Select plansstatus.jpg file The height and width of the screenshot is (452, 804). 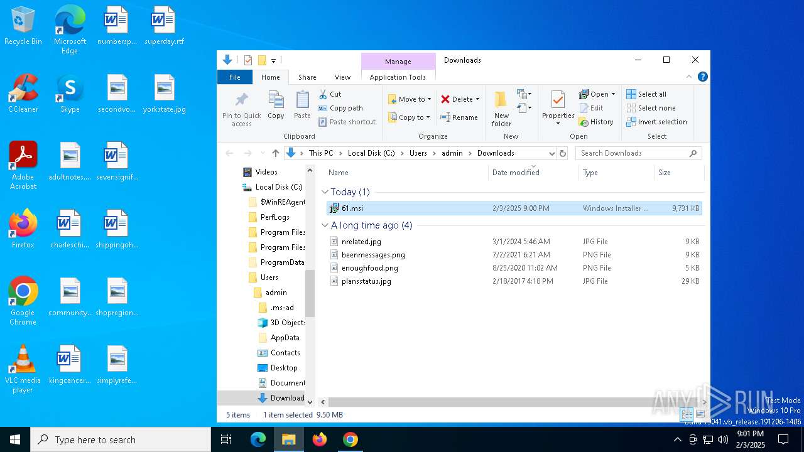coord(514,281)
